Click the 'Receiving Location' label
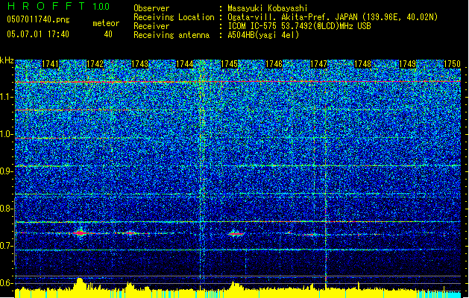 tap(174, 17)
